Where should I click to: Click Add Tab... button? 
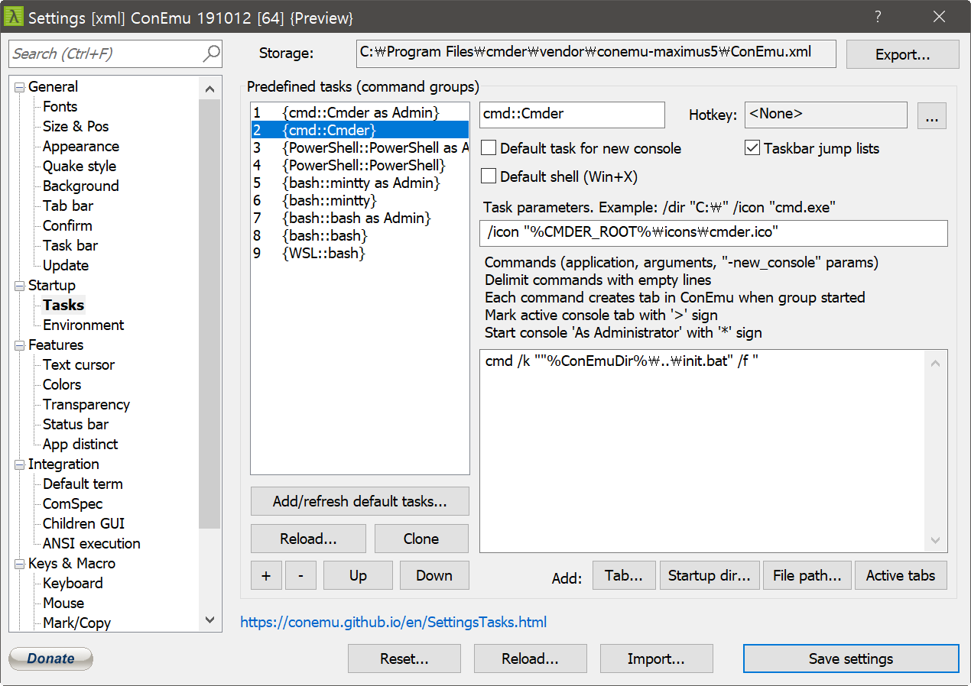(624, 575)
